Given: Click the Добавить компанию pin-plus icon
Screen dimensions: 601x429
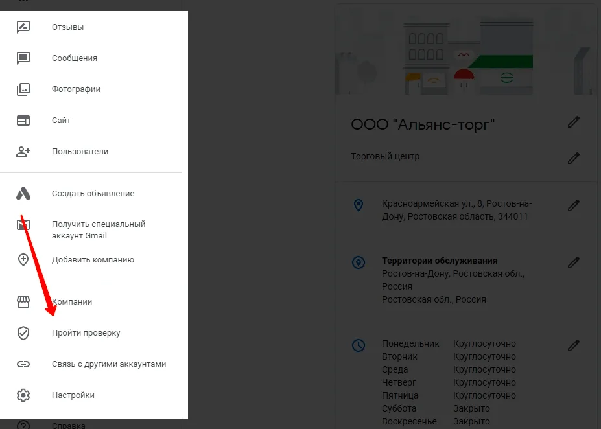Looking at the screenshot, I should coord(23,260).
